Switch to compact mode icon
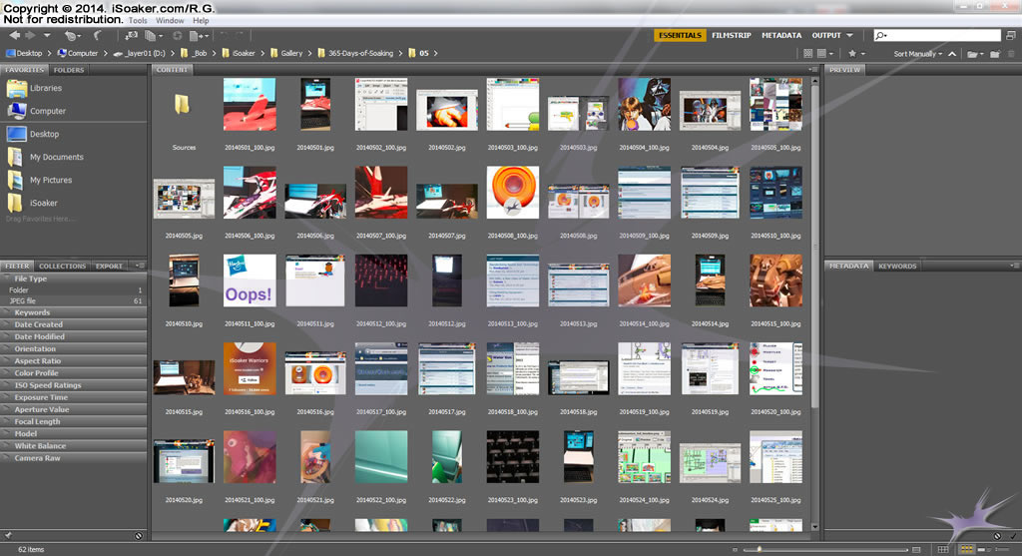 1011,35
